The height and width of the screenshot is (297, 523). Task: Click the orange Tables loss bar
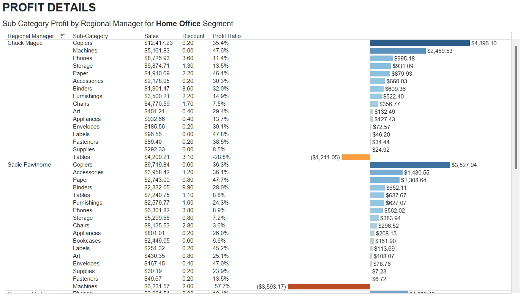(x=356, y=157)
